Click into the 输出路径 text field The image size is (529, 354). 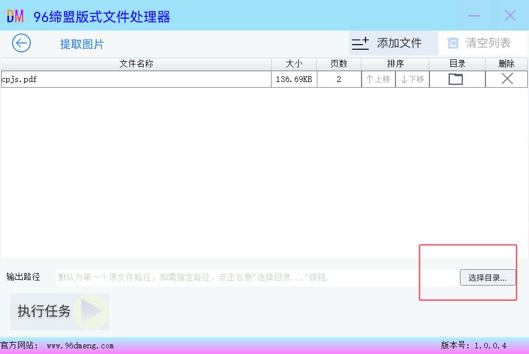[x=255, y=277]
